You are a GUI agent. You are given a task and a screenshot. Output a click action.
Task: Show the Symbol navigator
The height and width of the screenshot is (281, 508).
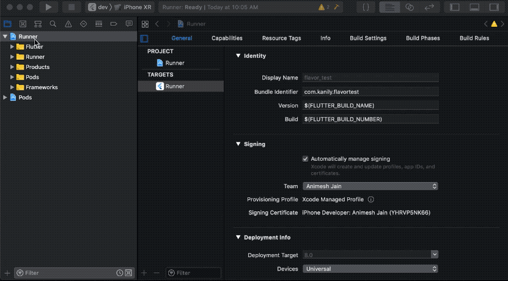(38, 24)
